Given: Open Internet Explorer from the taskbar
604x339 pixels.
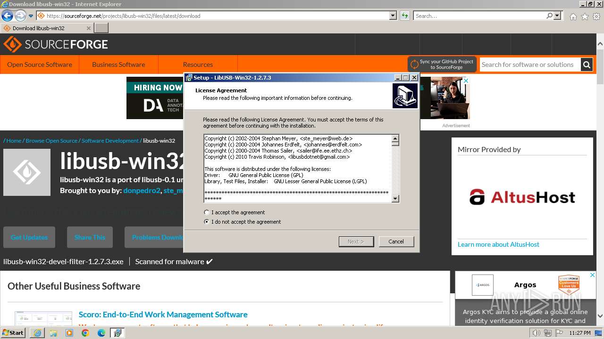Looking at the screenshot, I should 37,333.
